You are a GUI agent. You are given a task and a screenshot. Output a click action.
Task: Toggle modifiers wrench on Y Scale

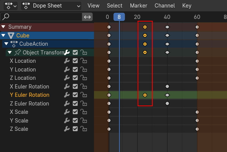(67, 120)
